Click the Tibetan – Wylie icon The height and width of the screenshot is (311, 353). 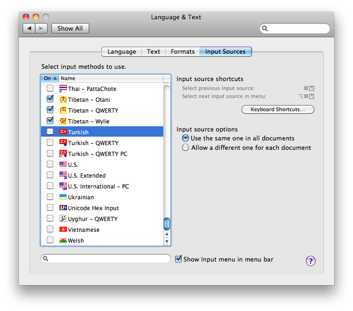tap(63, 122)
